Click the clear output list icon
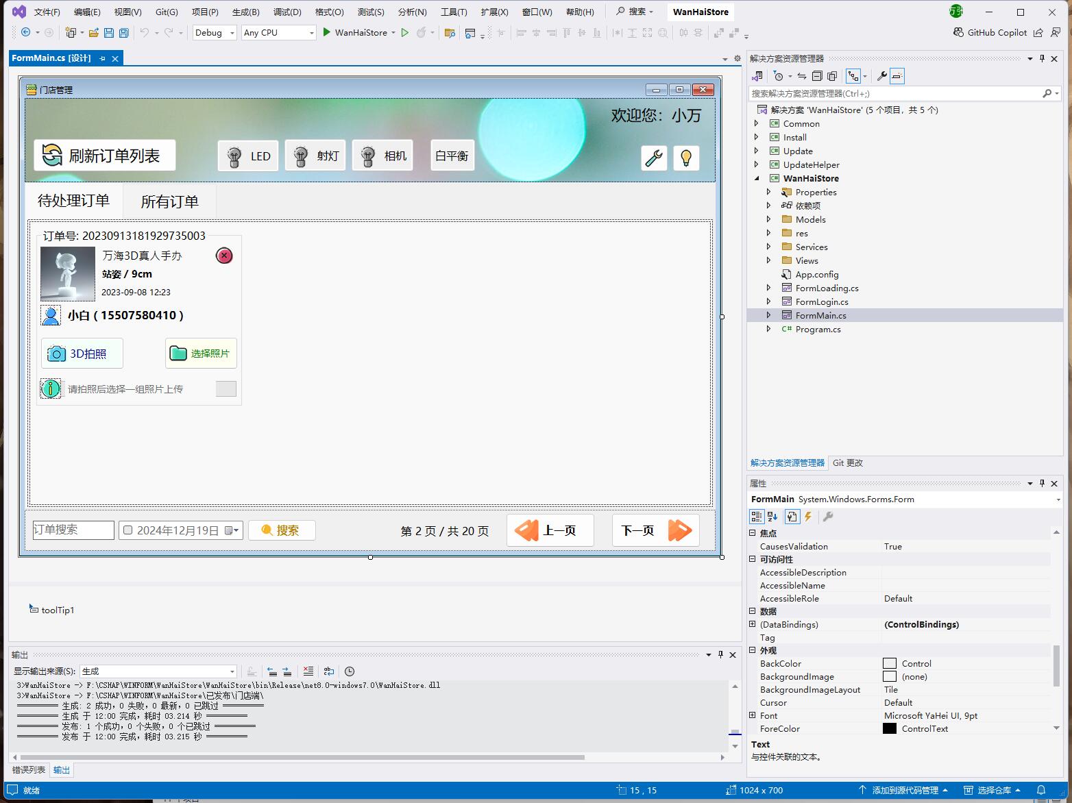Screen dimensions: 1072x803 pos(308,671)
